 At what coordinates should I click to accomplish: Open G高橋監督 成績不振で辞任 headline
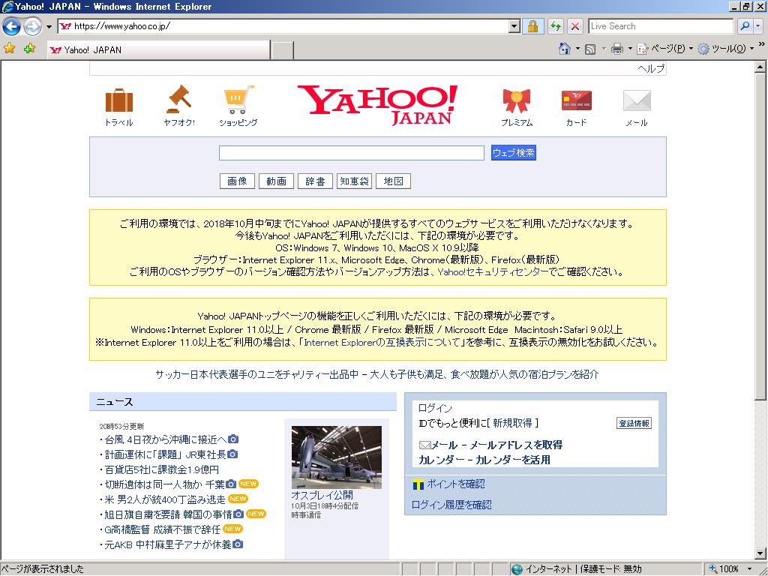[163, 529]
